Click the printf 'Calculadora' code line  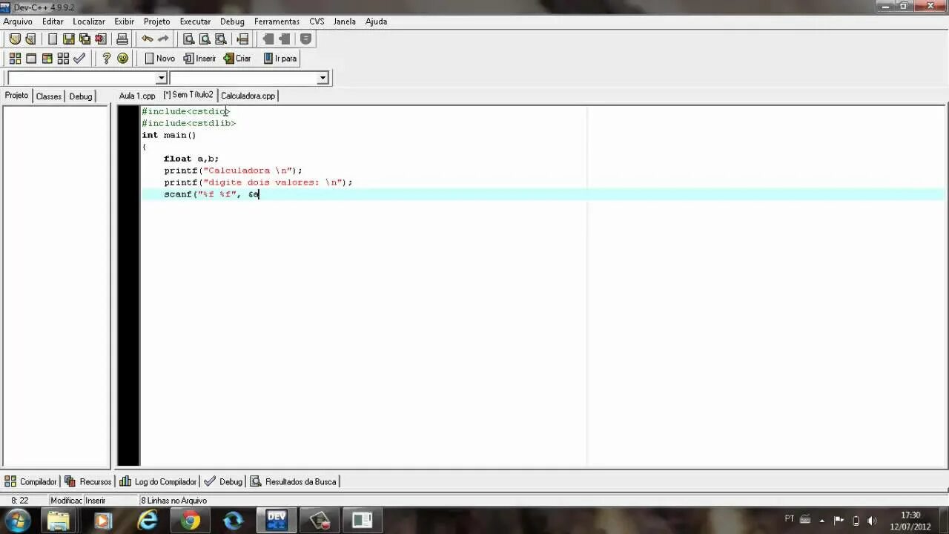coord(234,171)
